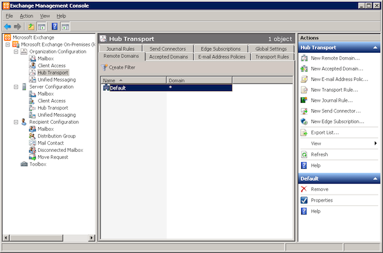The width and height of the screenshot is (383, 253).
Task: Switch to the Send Connectors tab
Action: pos(167,49)
